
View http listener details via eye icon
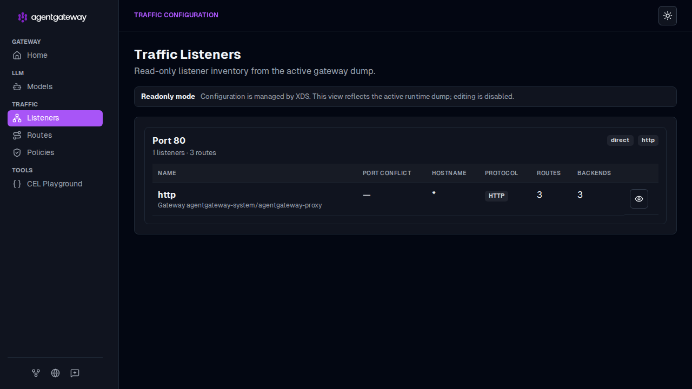click(639, 199)
